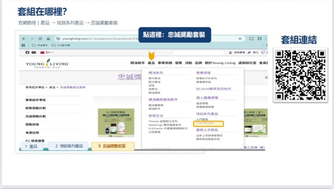Open the shopping cart icon

click(263, 52)
